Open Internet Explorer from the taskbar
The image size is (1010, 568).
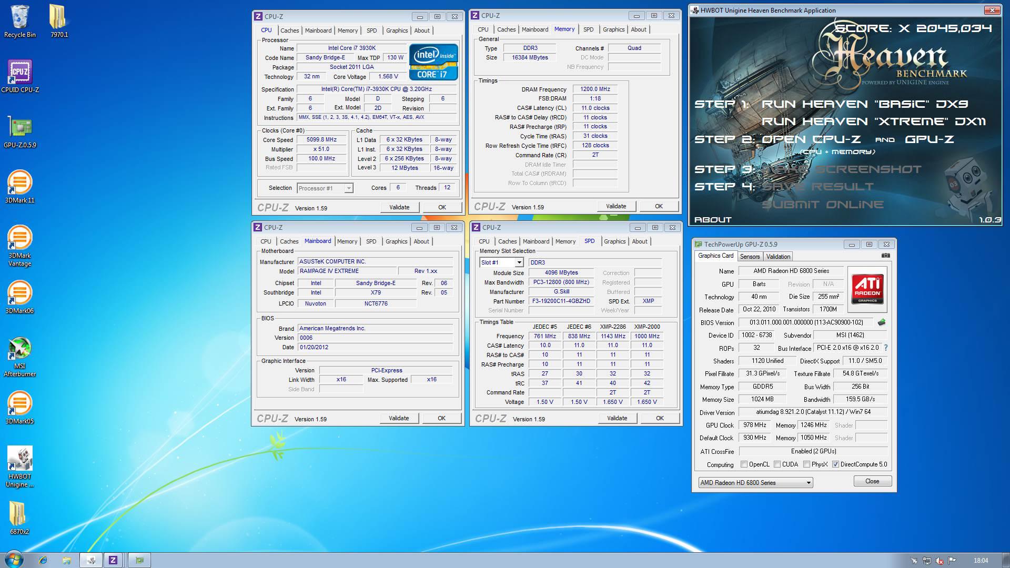coord(43,560)
